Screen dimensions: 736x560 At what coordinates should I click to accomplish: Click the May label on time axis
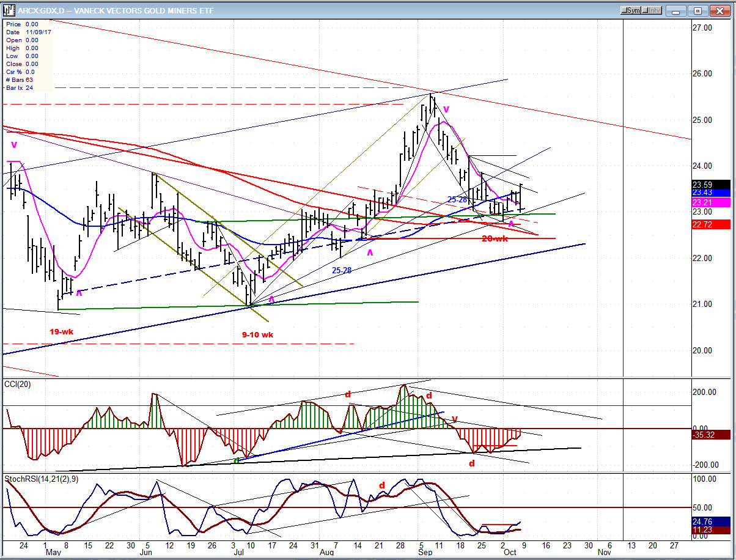coord(53,551)
